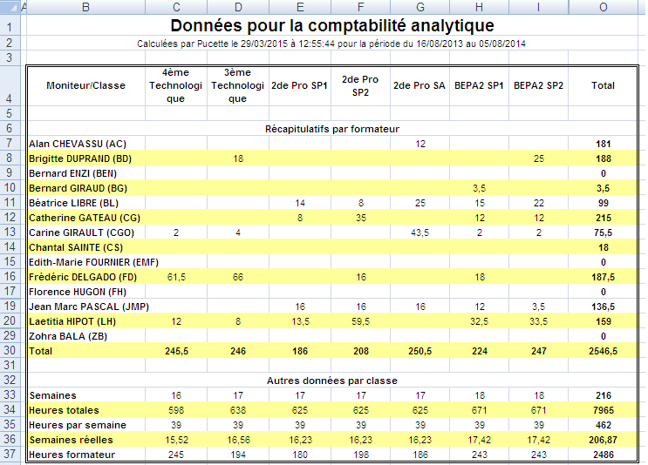The width and height of the screenshot is (648, 465).
Task: Click Semaines réelles value 15,52
Action: (x=176, y=440)
